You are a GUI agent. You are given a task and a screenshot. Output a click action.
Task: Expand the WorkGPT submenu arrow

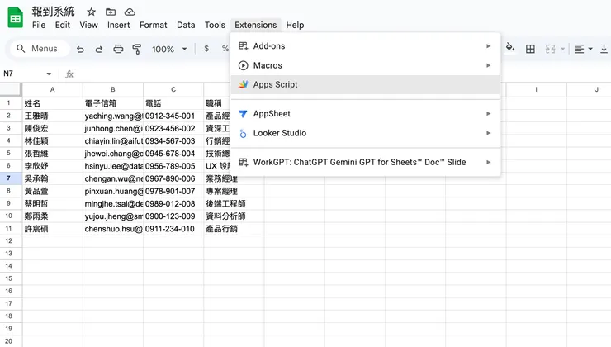488,162
